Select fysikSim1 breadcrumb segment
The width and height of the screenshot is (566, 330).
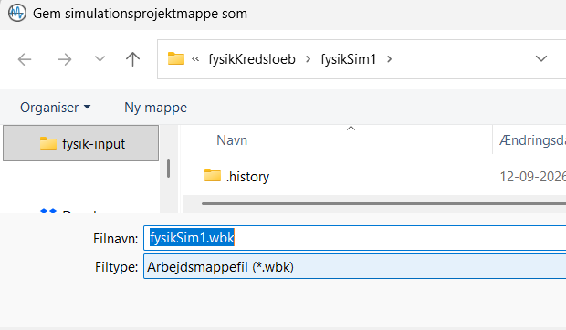pos(349,59)
